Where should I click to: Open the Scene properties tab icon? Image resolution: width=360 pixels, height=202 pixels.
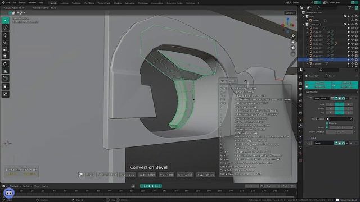pos(300,100)
